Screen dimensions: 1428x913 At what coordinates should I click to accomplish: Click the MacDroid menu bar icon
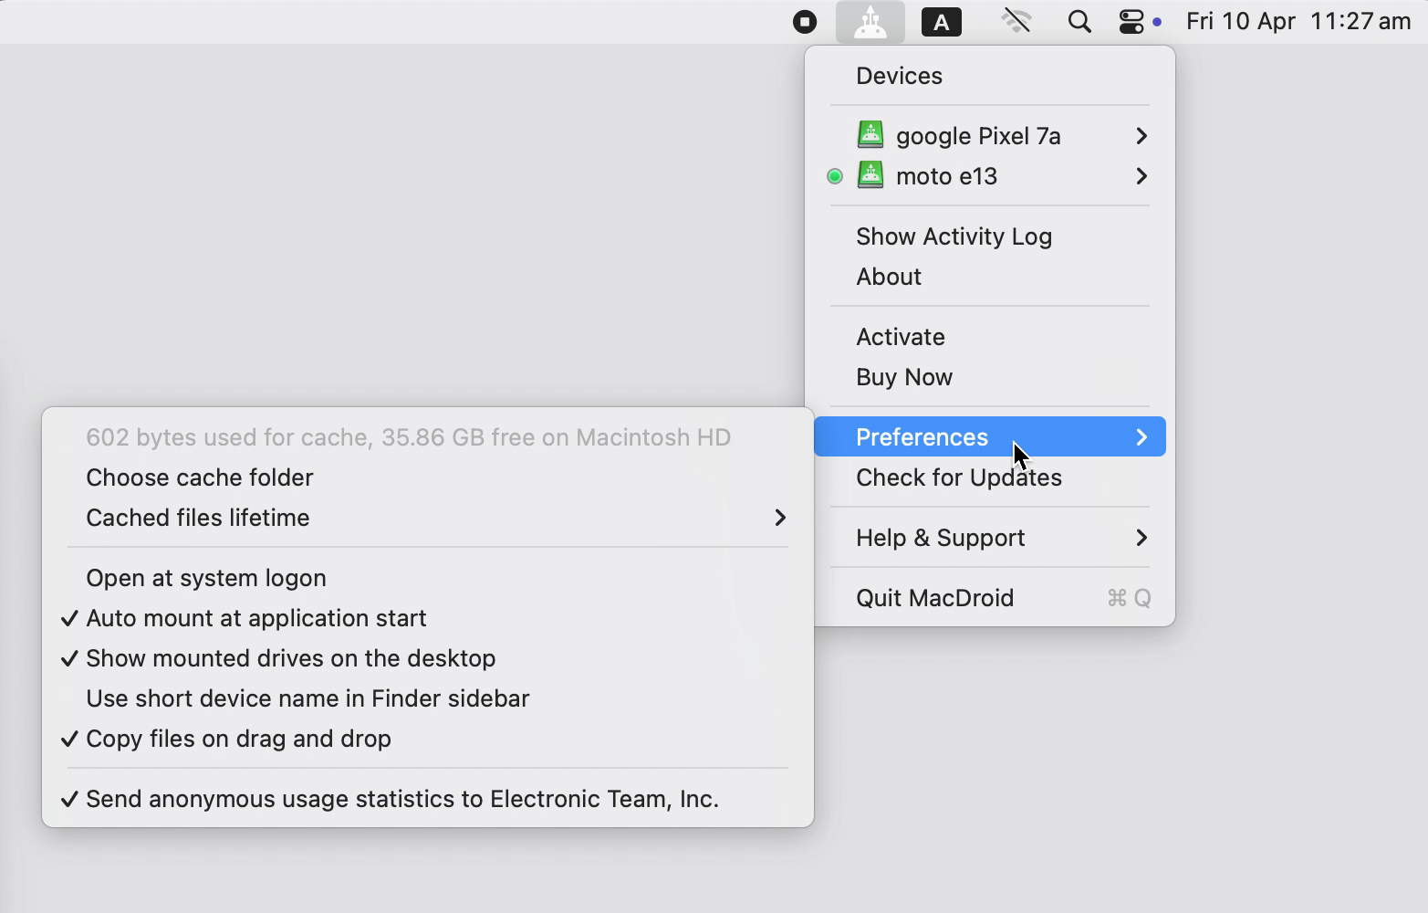(870, 22)
